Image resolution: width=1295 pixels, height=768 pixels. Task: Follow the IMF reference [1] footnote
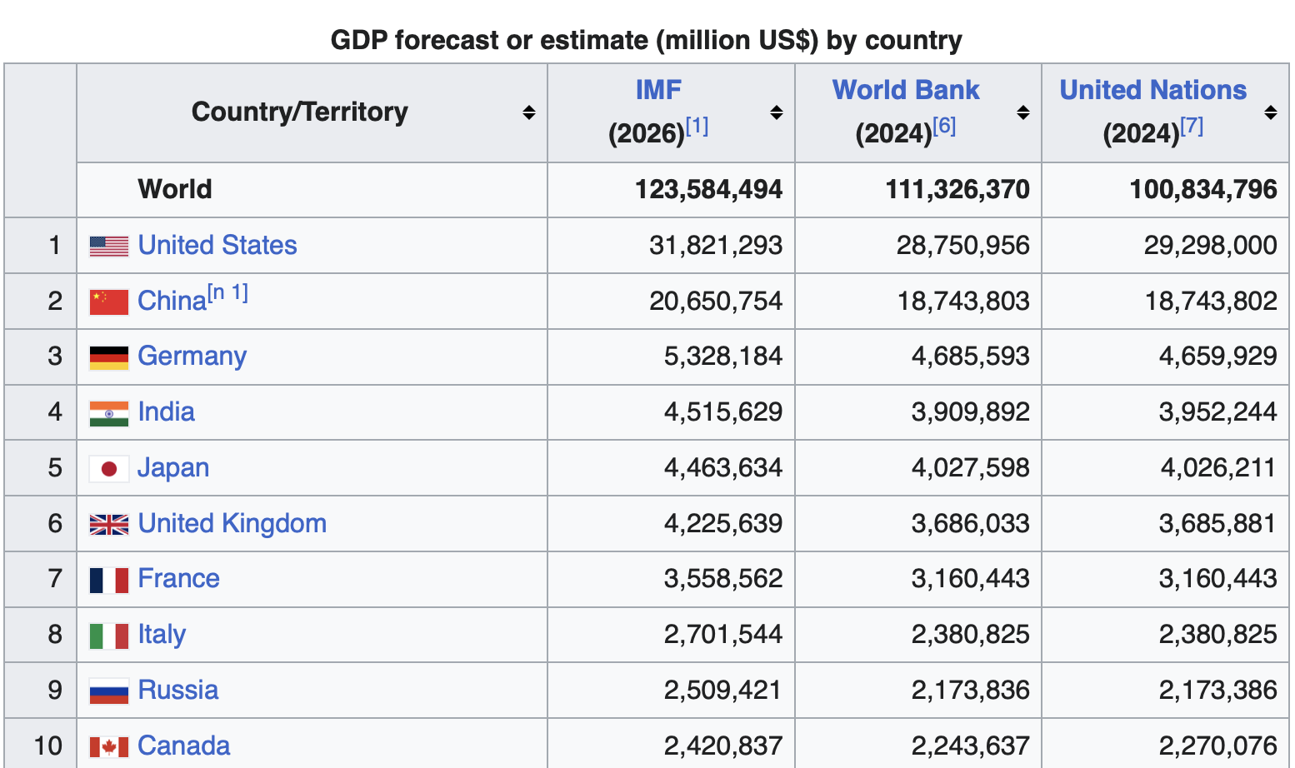[697, 127]
